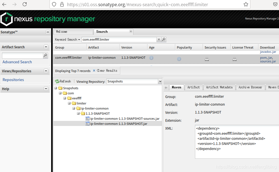Click the Security Issues column header
The width and height of the screenshot is (279, 172).
coord(216,47)
